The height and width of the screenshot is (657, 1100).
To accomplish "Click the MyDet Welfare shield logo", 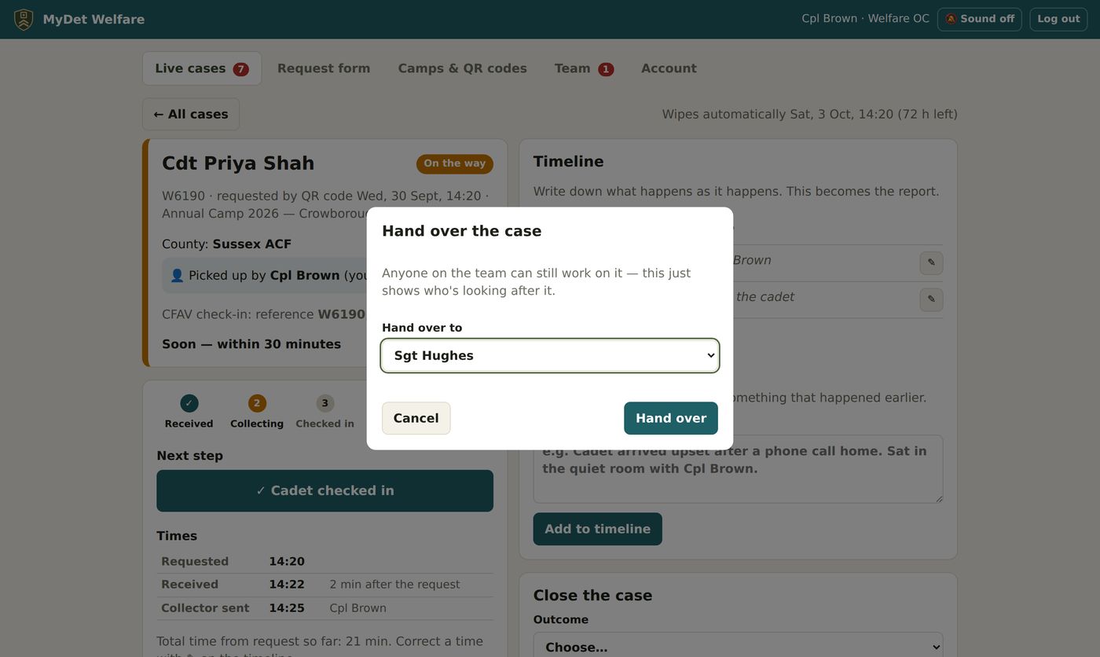I will pos(24,19).
